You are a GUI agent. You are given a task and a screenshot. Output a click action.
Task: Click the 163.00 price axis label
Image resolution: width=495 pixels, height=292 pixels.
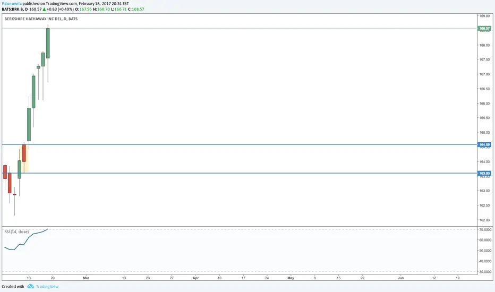click(x=484, y=191)
